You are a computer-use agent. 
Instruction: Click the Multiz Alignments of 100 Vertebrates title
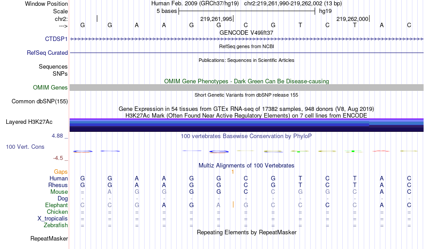246,165
